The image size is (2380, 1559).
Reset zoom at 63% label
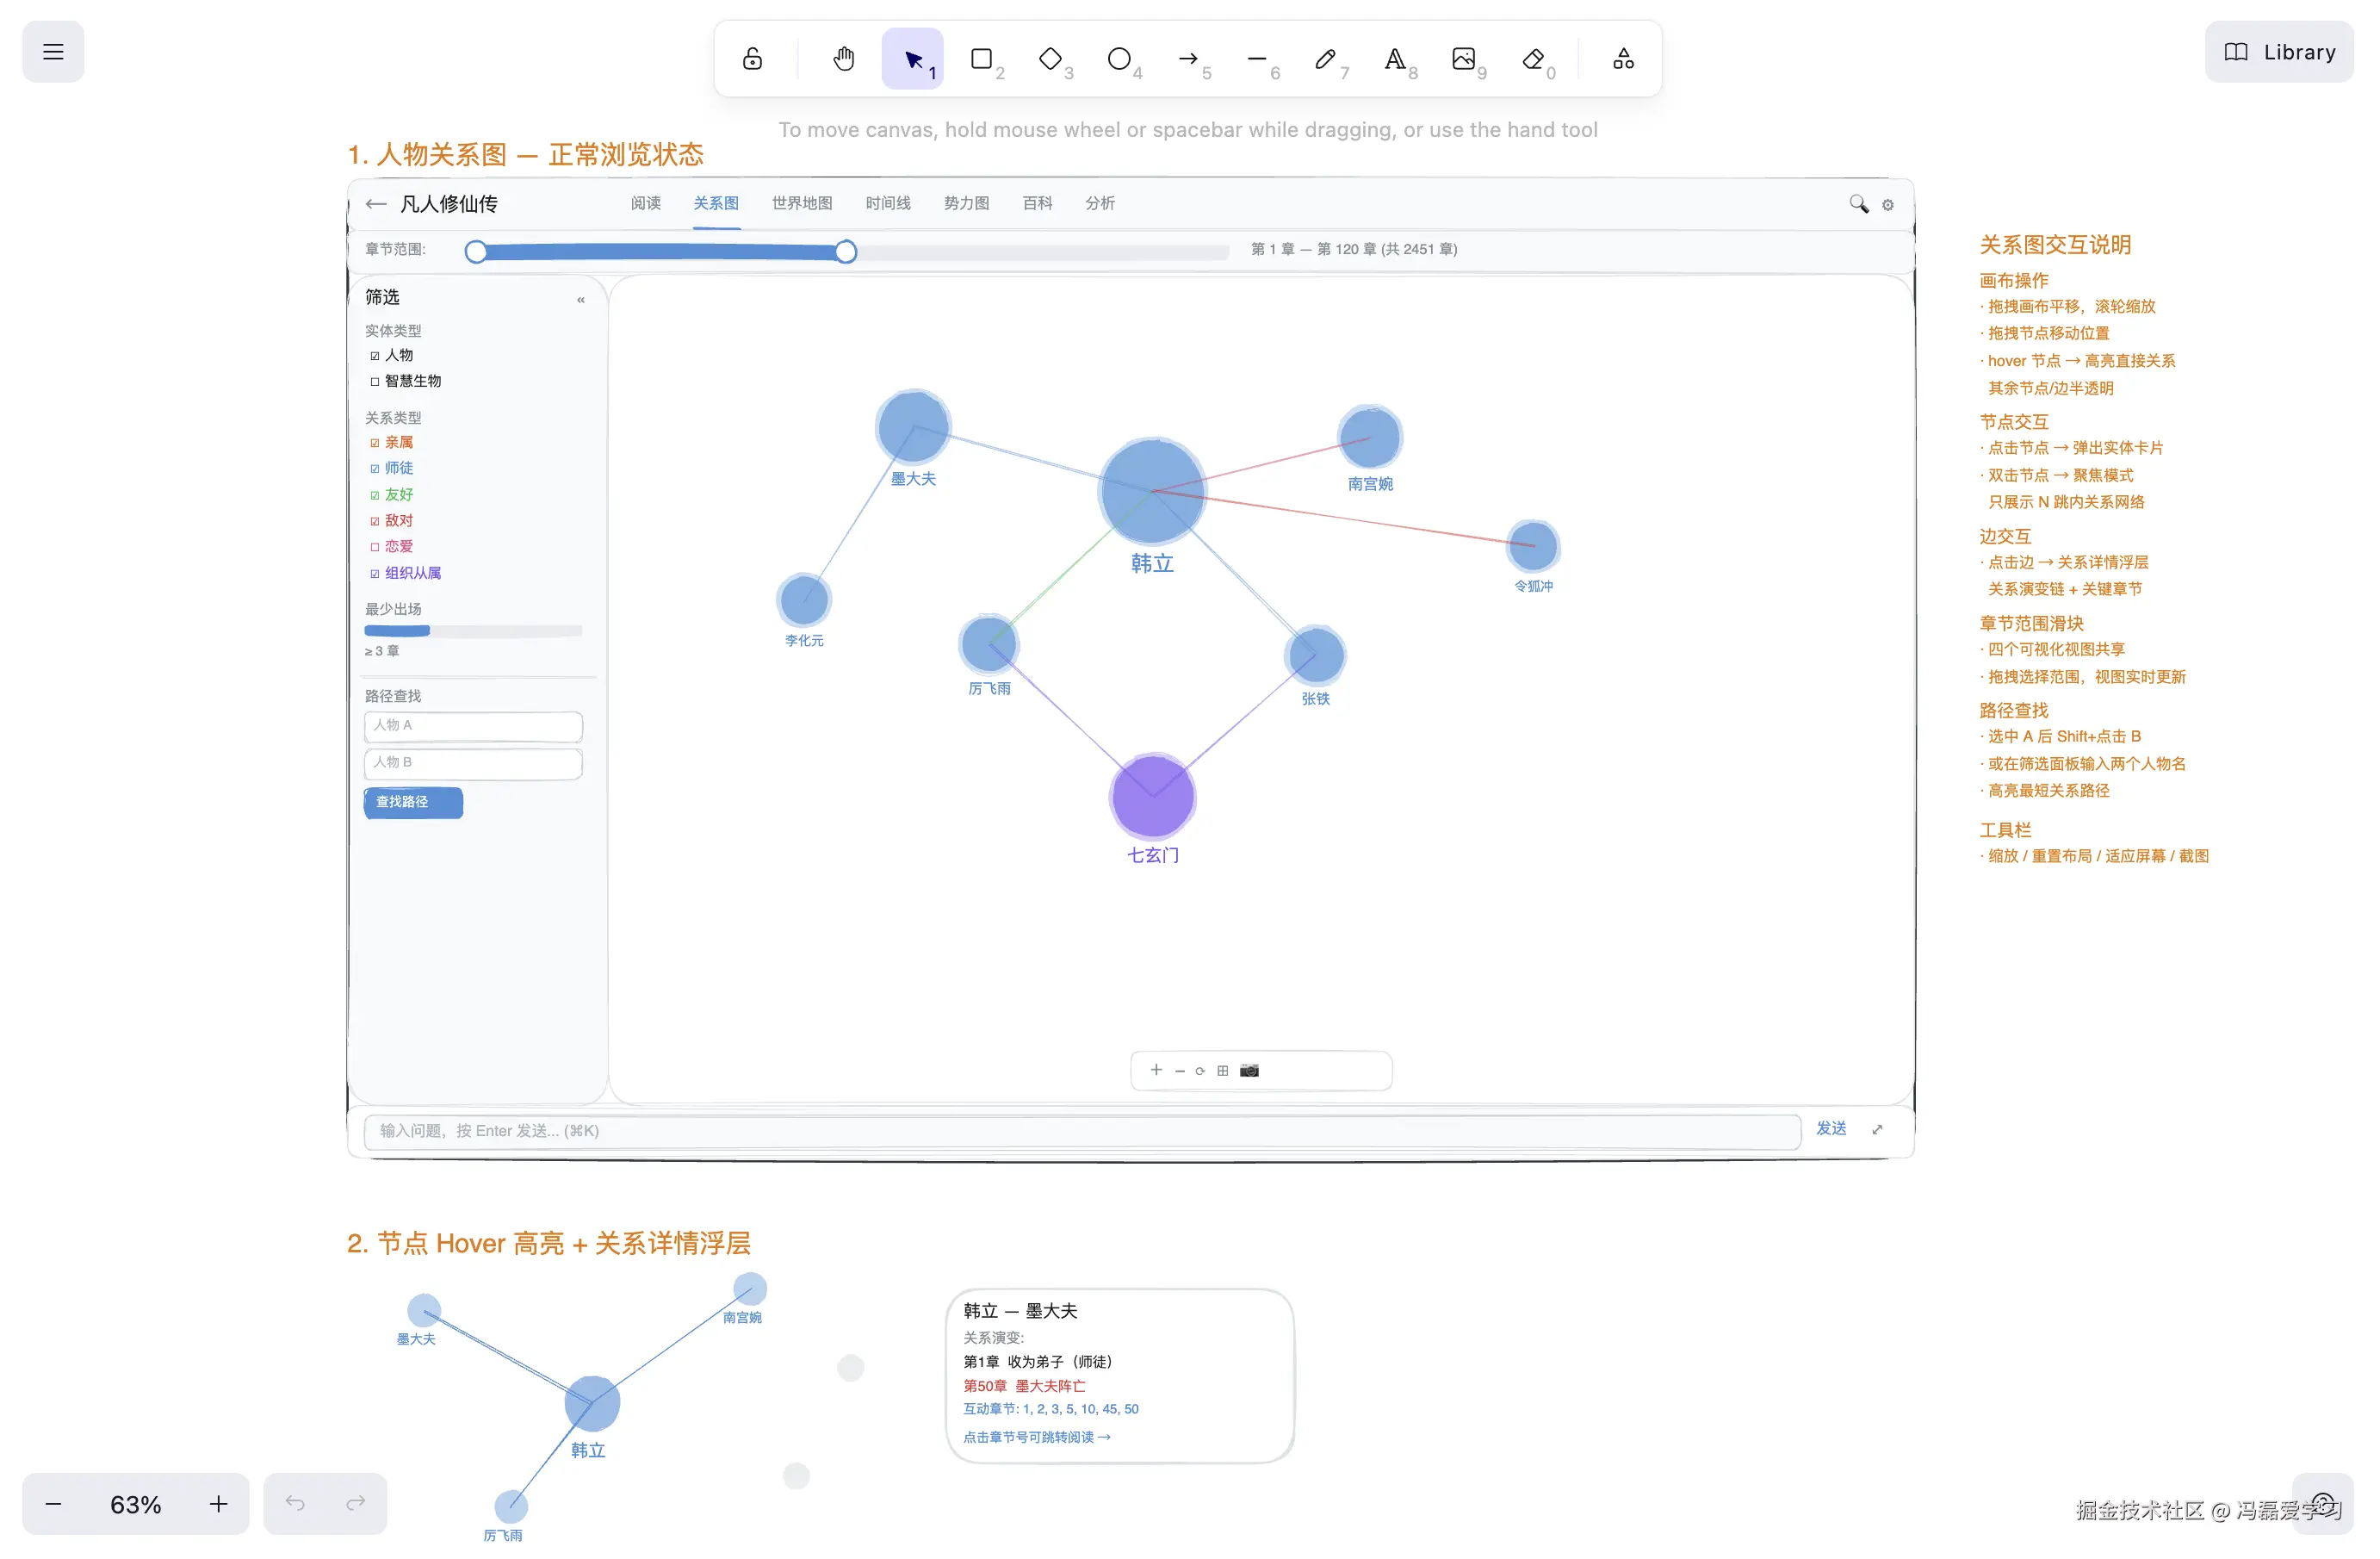[135, 1504]
